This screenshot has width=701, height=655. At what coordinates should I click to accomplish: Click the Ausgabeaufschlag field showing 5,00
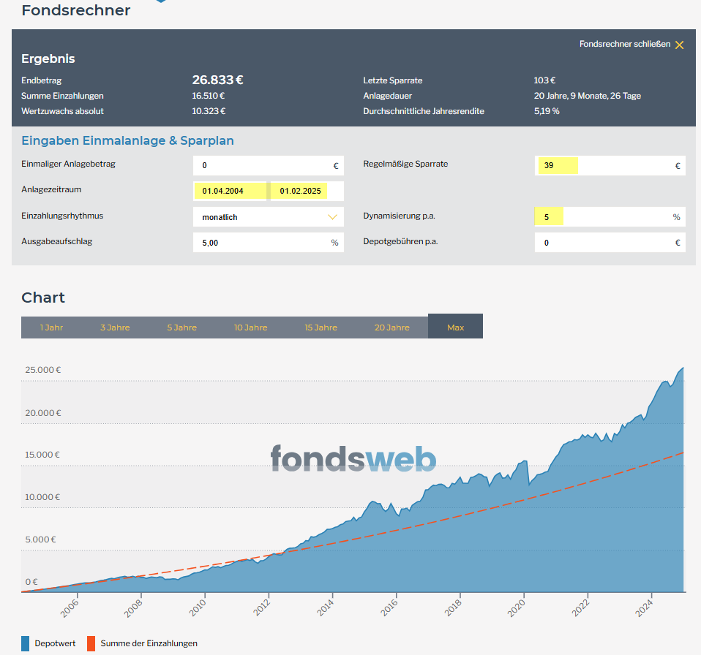[269, 243]
